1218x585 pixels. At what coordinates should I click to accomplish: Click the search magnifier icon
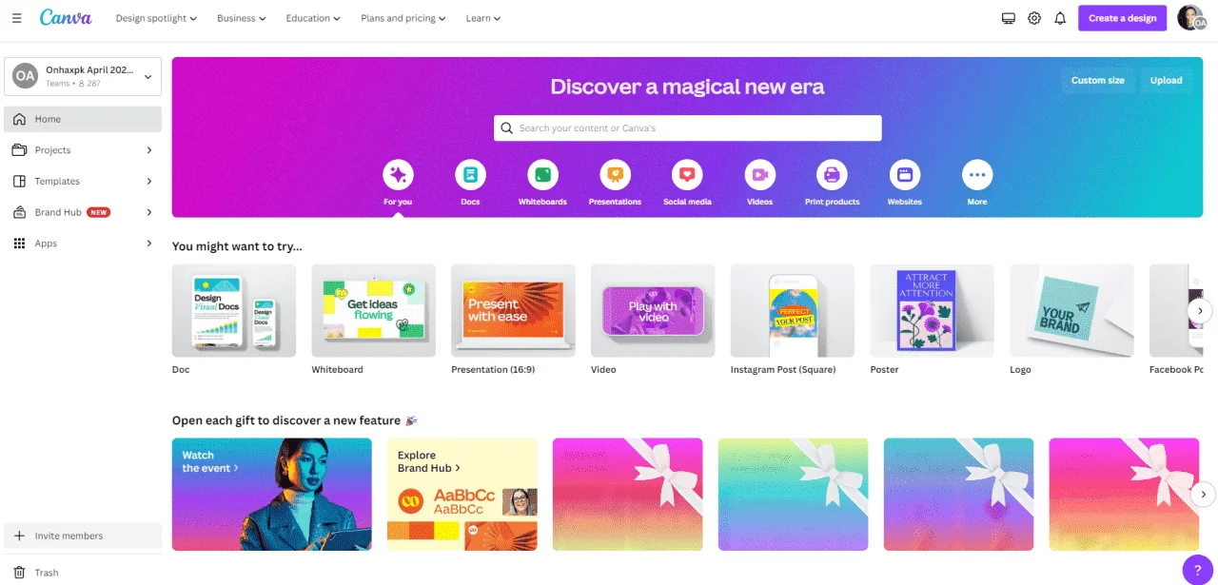click(507, 128)
